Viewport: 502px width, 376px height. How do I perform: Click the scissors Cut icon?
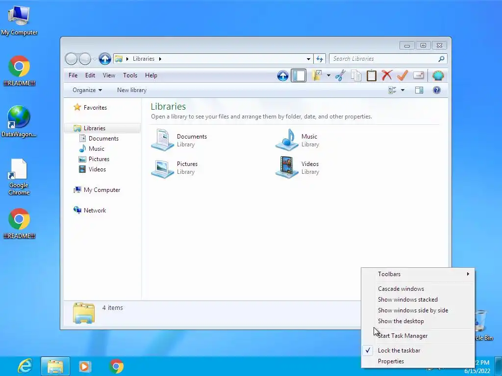pos(340,76)
